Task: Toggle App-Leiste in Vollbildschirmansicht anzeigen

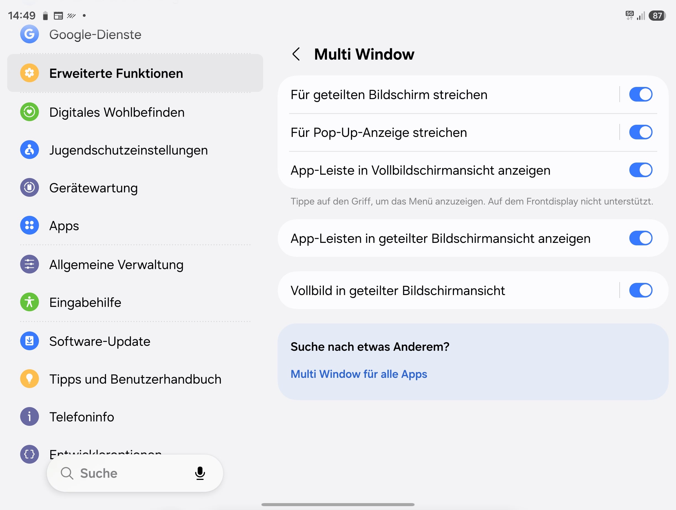Action: pyautogui.click(x=641, y=170)
